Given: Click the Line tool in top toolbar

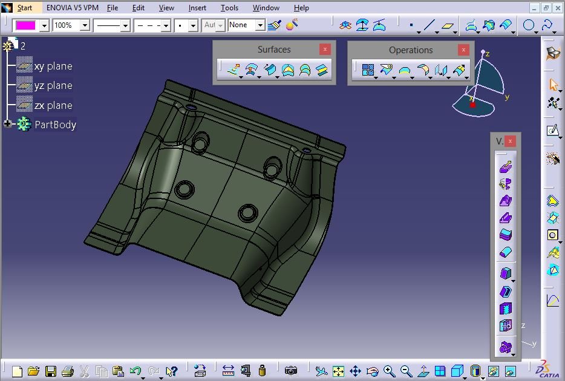Looking at the screenshot, I should click(429, 25).
